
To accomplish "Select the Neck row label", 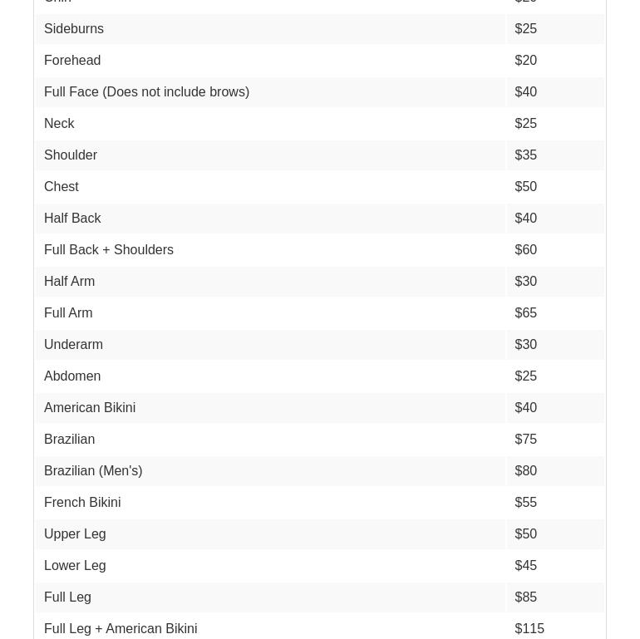I will (59, 124).
